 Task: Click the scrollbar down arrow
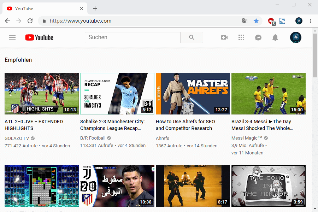pyautogui.click(x=315, y=209)
